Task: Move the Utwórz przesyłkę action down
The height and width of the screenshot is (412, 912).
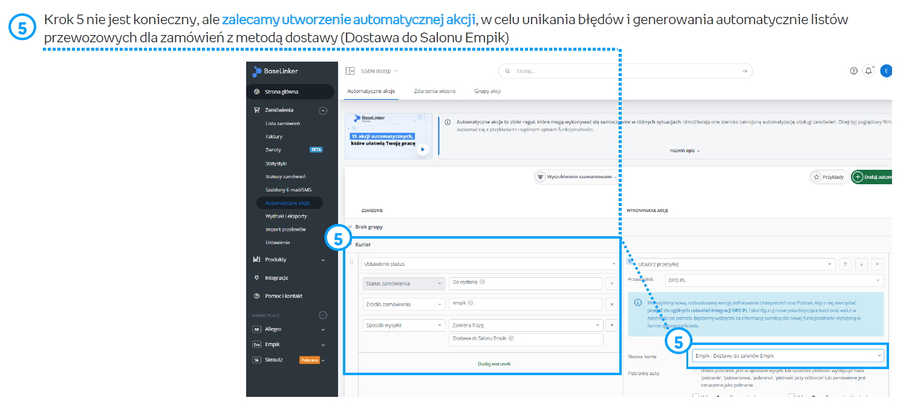Action: point(861,264)
